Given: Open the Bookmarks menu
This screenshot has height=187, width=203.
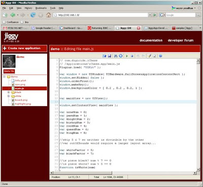Looking at the screenshot, I should click(x=41, y=8).
